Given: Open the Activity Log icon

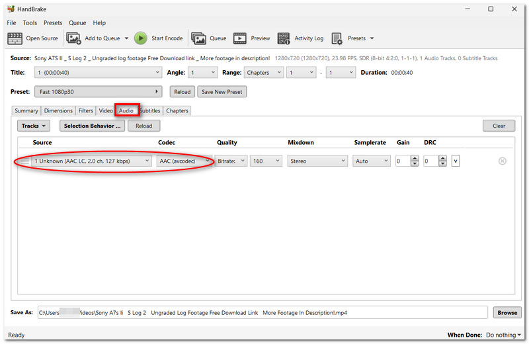Looking at the screenshot, I should pyautogui.click(x=284, y=38).
